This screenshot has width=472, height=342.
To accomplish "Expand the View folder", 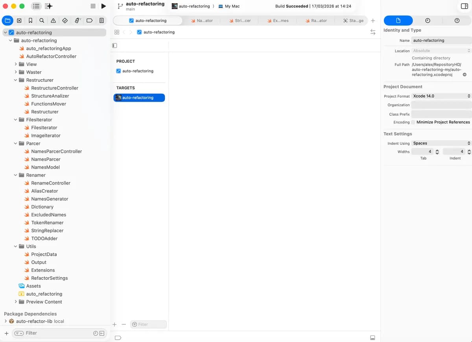I will click(x=16, y=64).
